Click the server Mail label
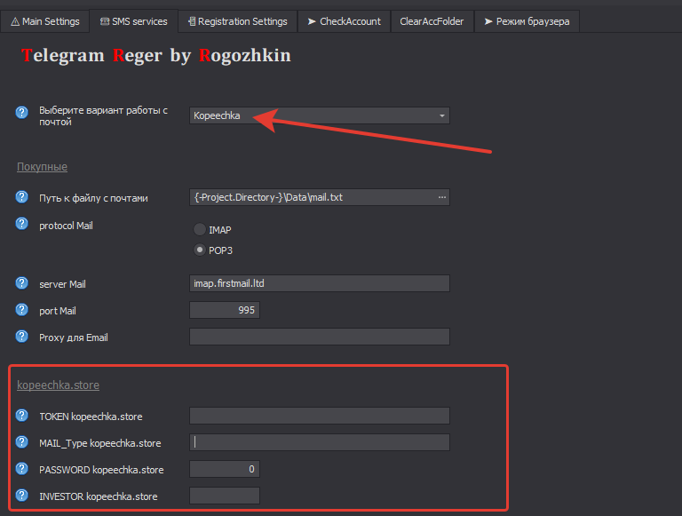682x516 pixels. (63, 284)
